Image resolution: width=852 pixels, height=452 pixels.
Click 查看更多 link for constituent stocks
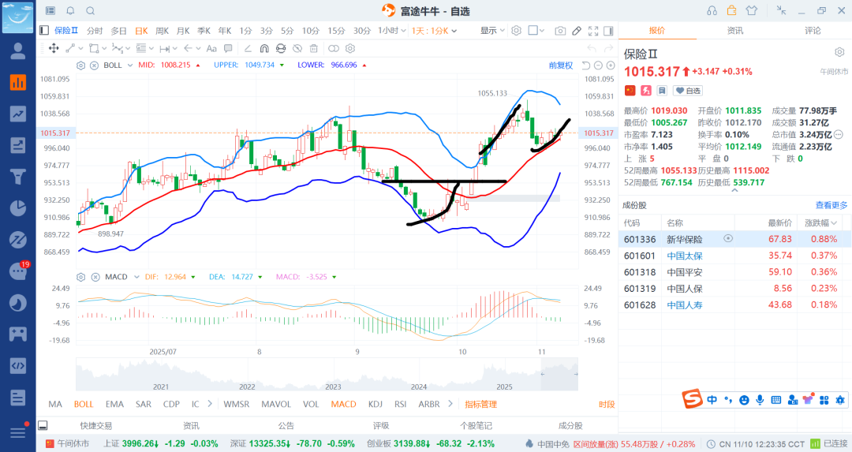click(831, 205)
